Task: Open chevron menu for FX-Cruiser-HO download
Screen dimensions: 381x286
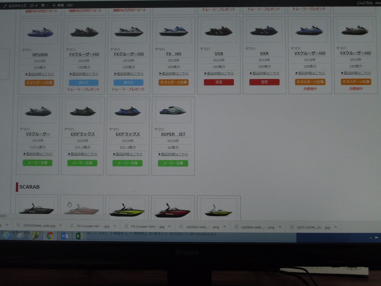Action: 115,226
